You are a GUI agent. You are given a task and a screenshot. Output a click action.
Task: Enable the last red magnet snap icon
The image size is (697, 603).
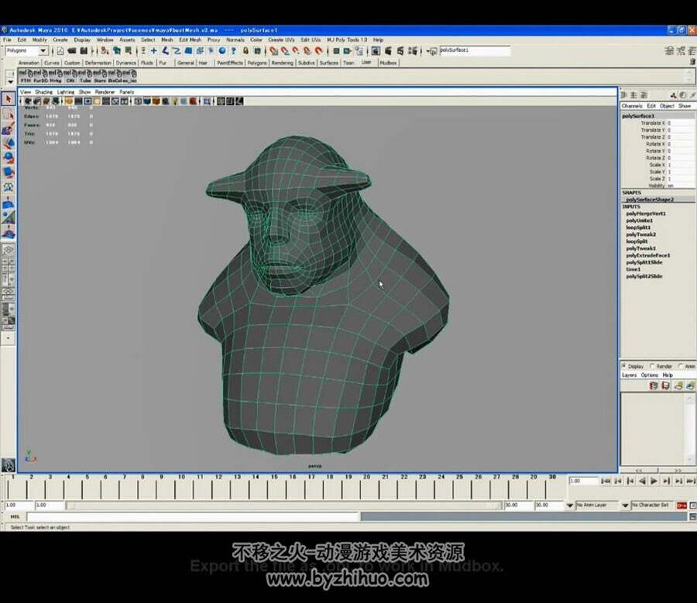(319, 51)
